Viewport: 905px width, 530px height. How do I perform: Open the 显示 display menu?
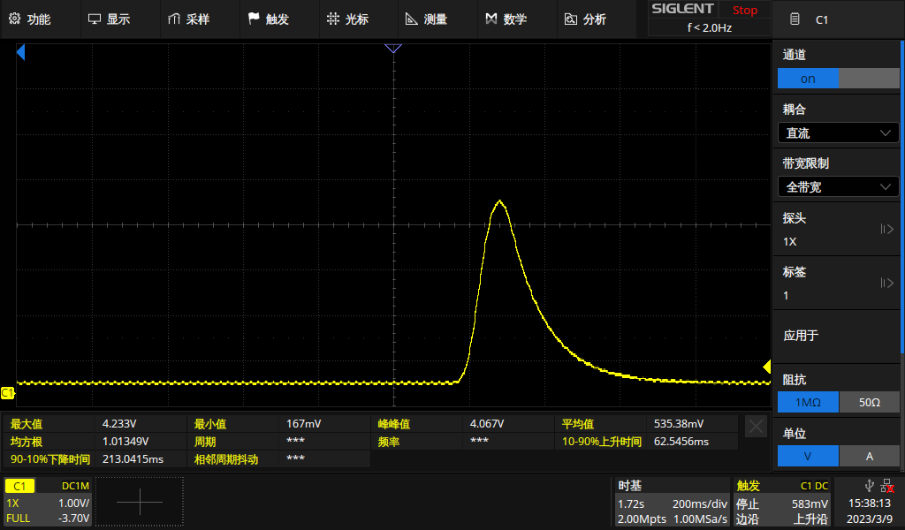pyautogui.click(x=110, y=19)
